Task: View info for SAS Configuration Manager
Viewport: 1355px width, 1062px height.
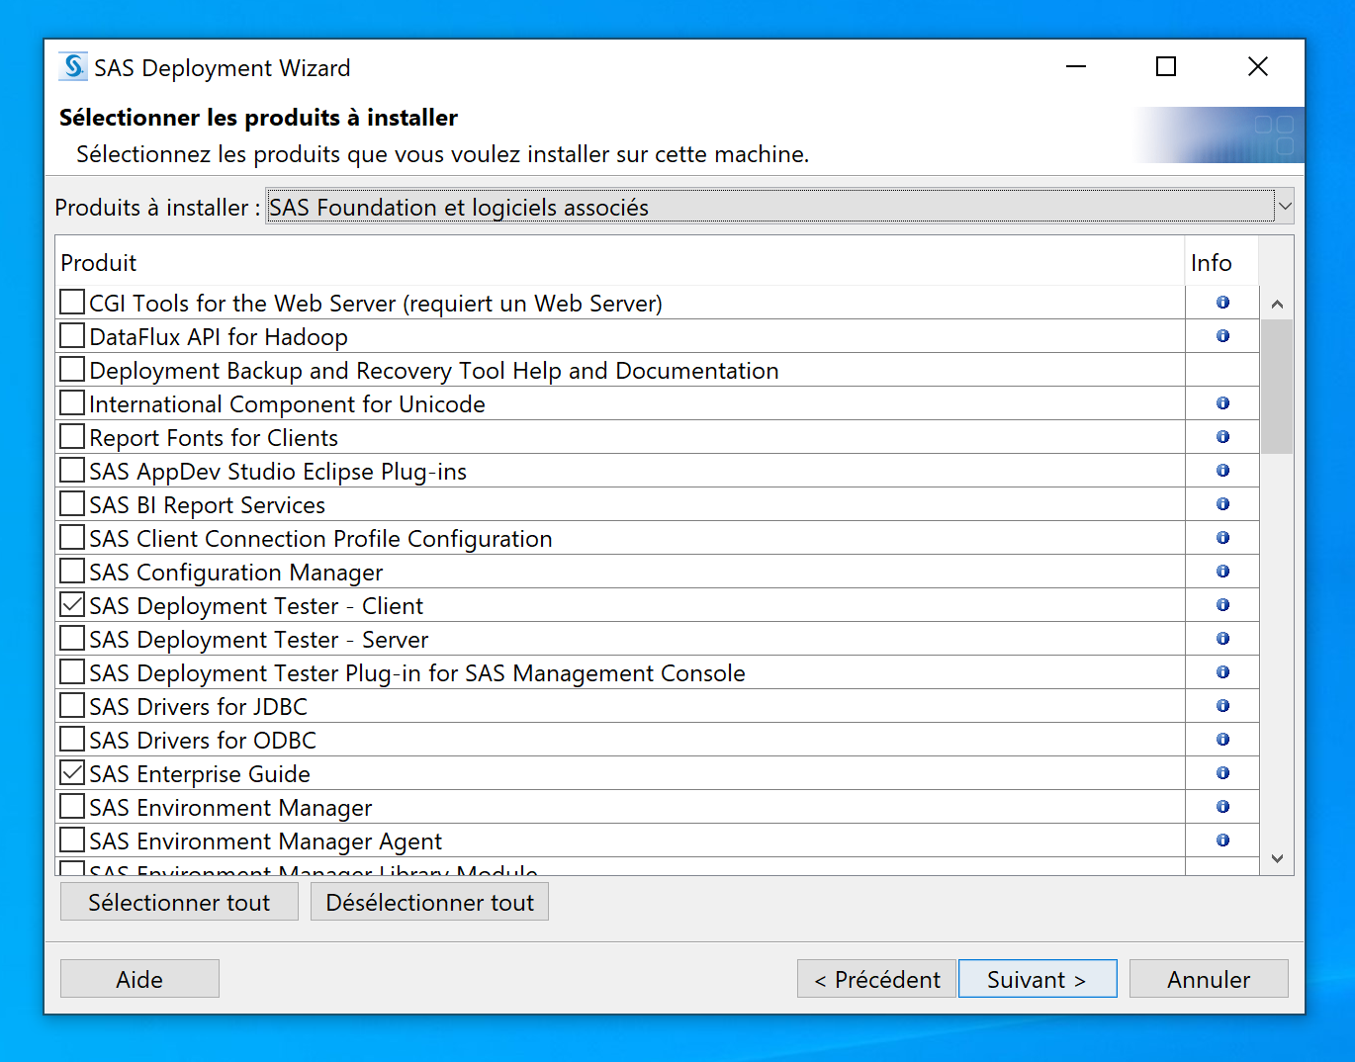Action: click(1222, 572)
